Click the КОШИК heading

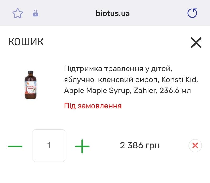[26, 42]
